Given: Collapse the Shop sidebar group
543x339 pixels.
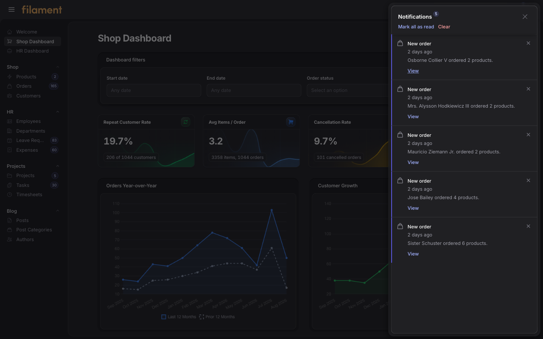Looking at the screenshot, I should pyautogui.click(x=58, y=67).
